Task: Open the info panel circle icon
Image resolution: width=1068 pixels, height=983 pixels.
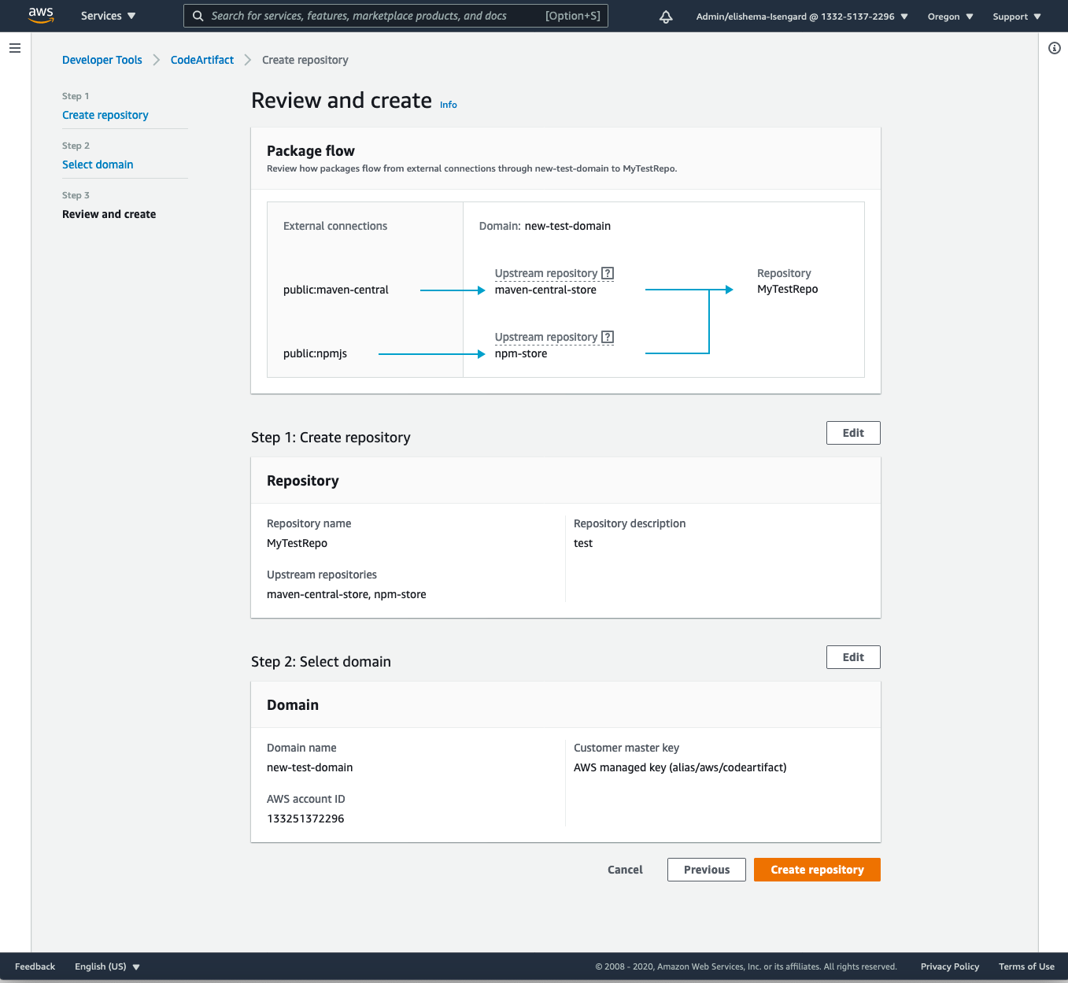Action: coord(1055,48)
